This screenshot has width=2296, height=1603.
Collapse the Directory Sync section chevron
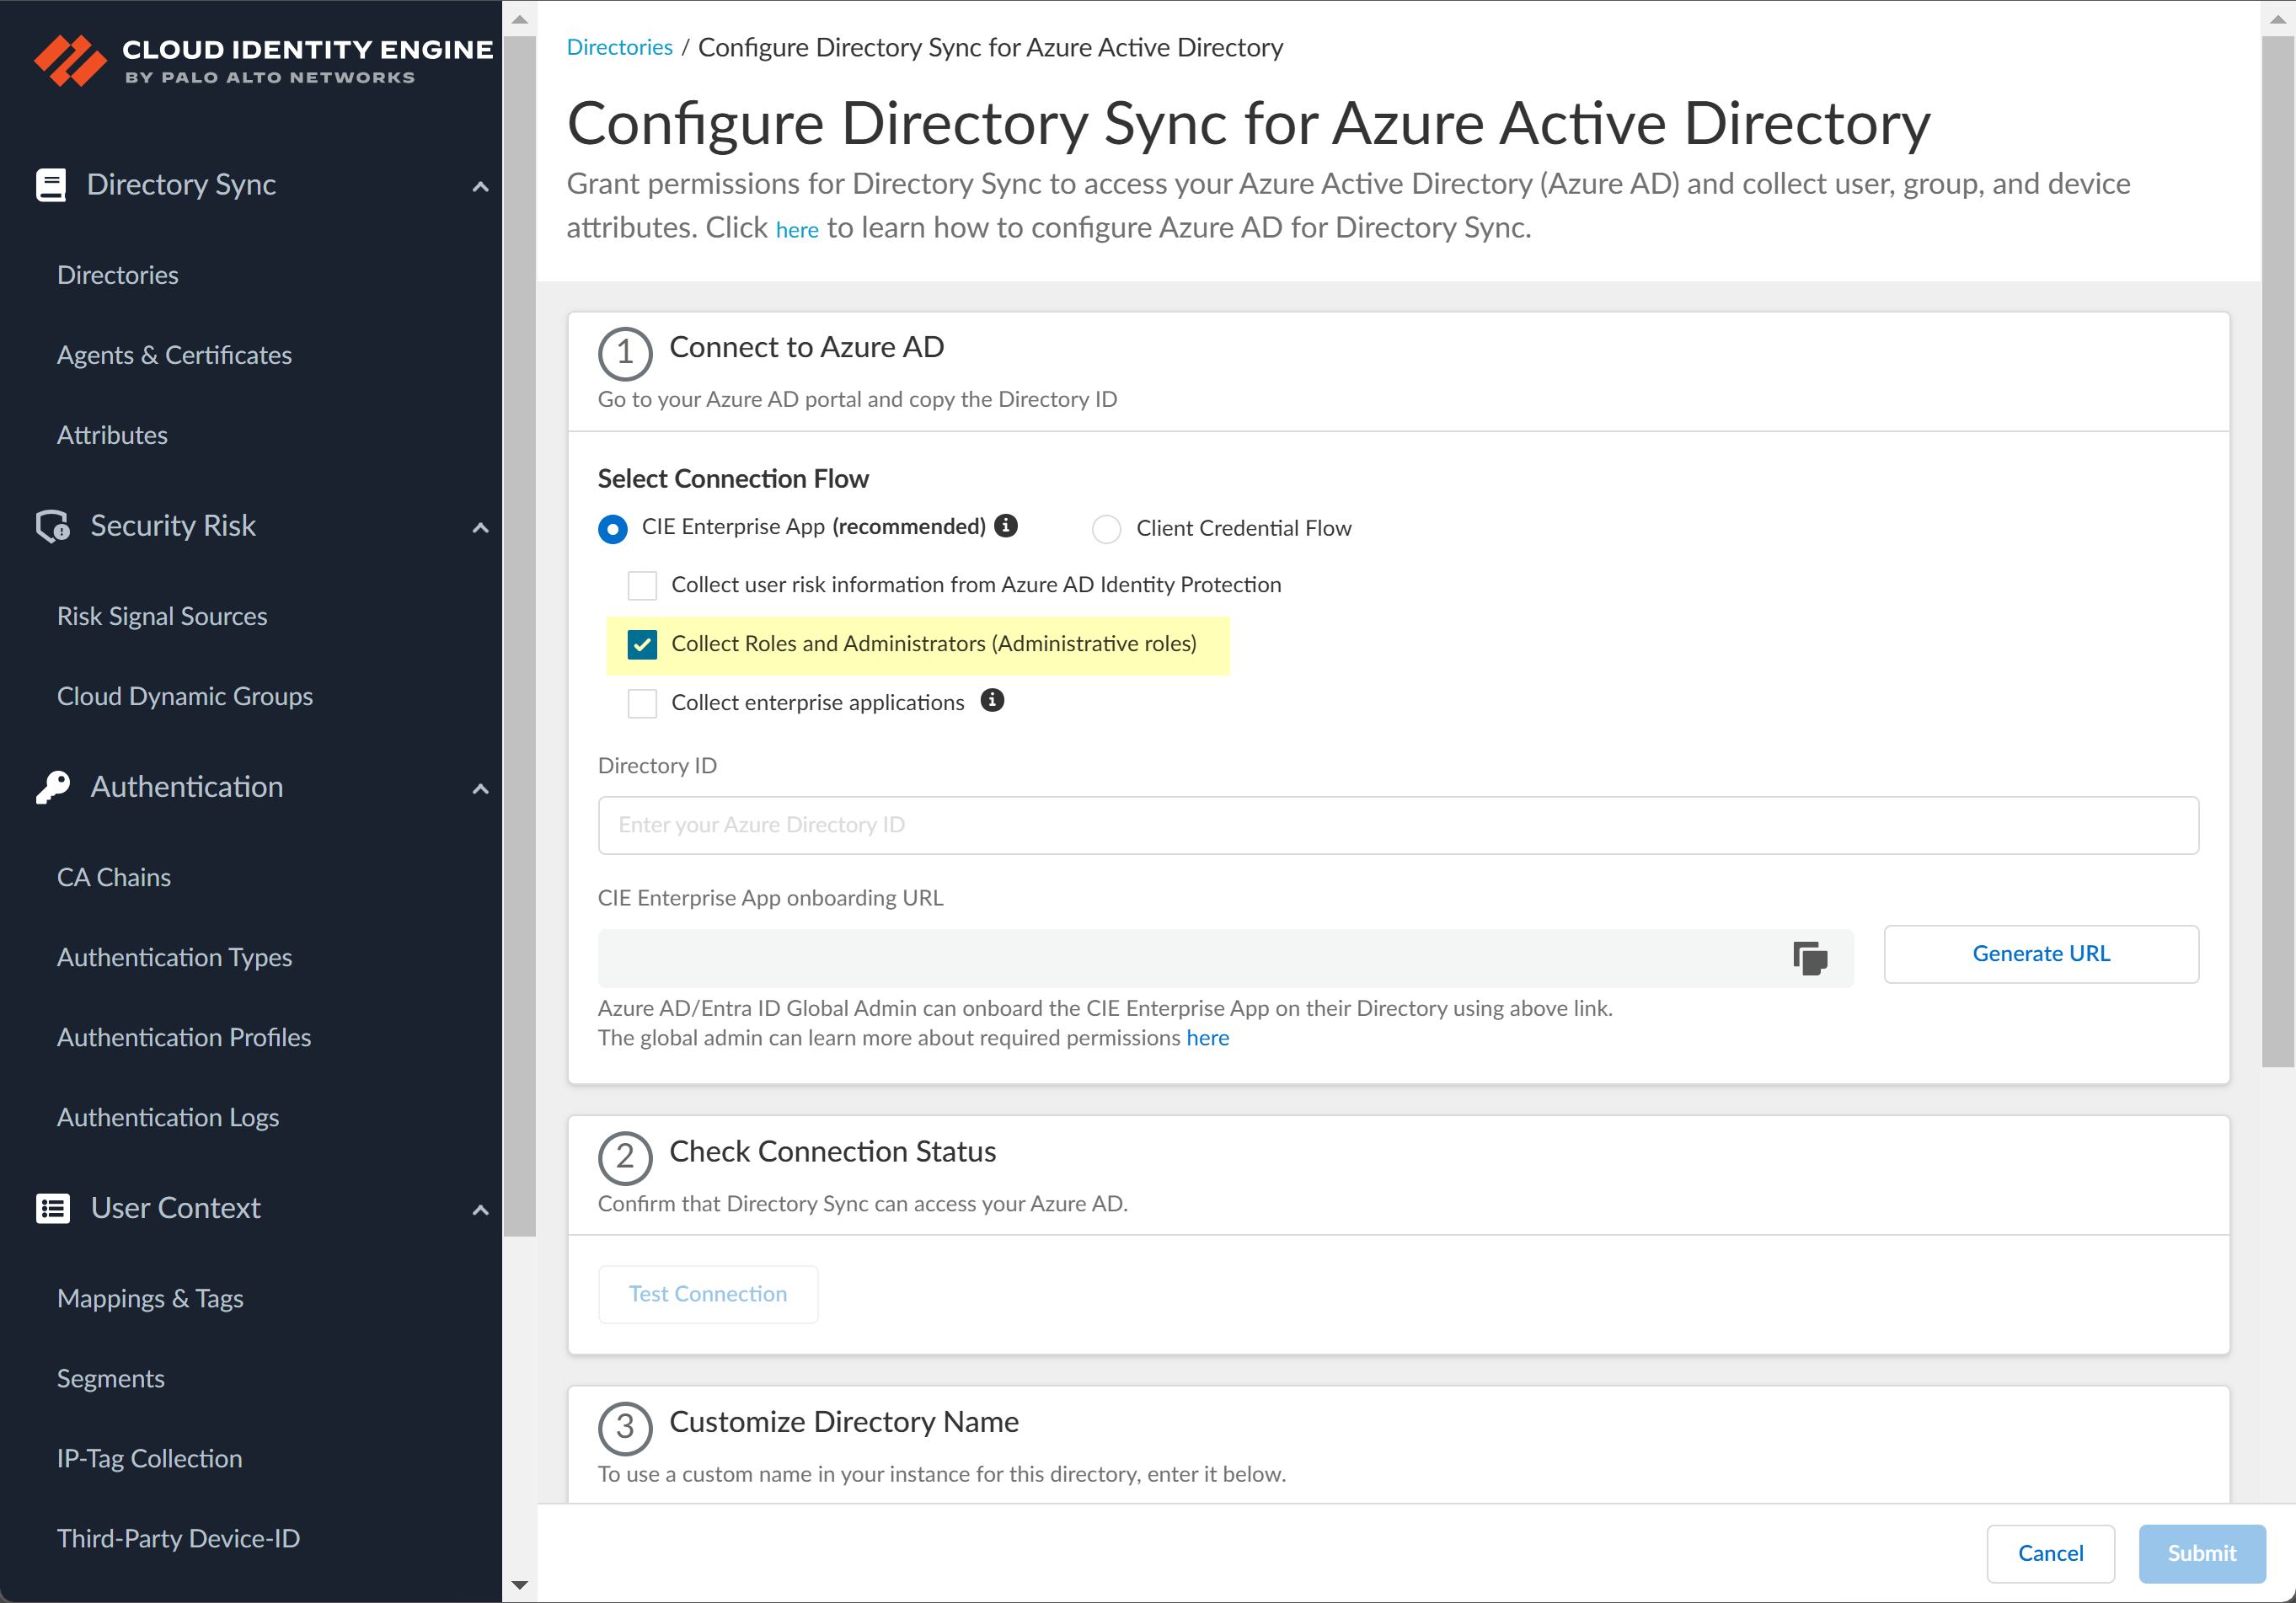tap(480, 186)
